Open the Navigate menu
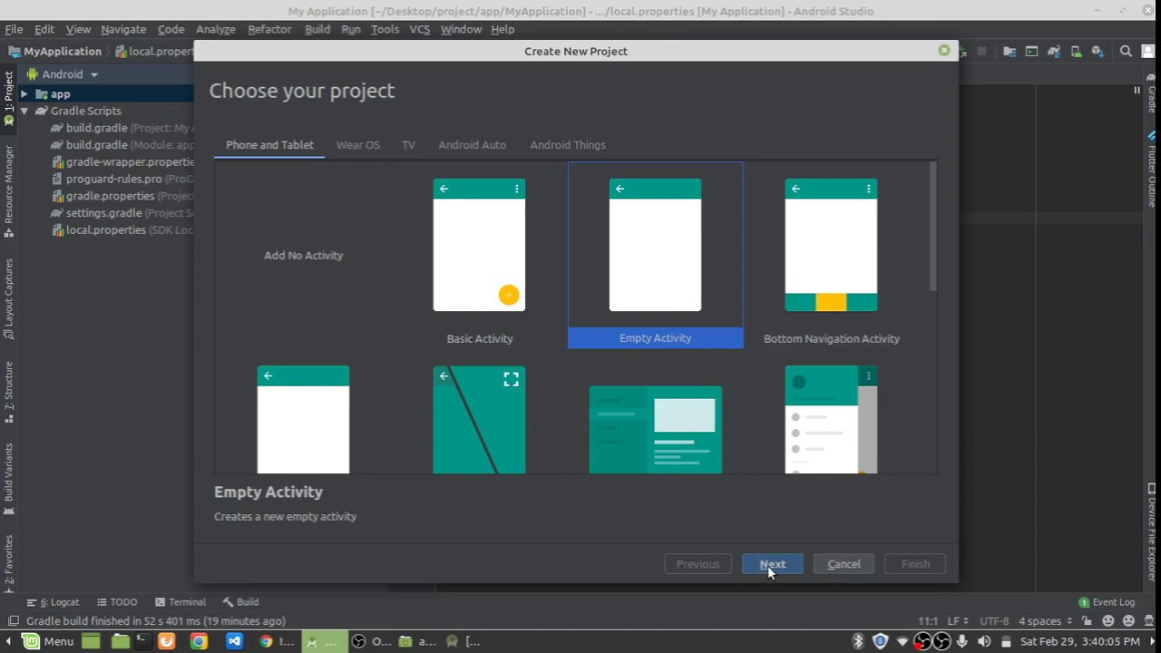This screenshot has width=1161, height=653. pyautogui.click(x=123, y=29)
